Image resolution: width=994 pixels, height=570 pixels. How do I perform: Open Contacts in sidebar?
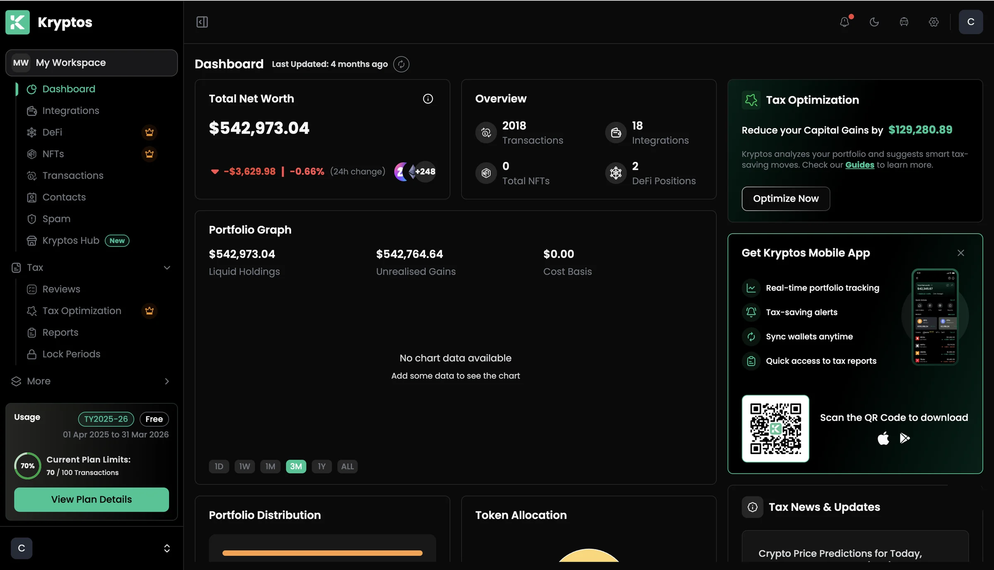[64, 197]
